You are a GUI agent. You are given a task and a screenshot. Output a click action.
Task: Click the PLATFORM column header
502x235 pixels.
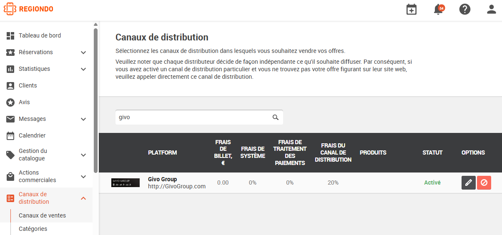tap(163, 153)
